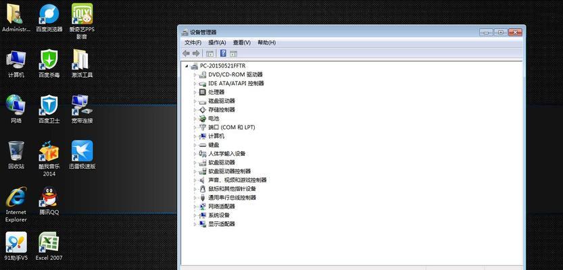Collapse the PC-20150521FFTR root node
The image size is (563, 270).
pos(187,66)
